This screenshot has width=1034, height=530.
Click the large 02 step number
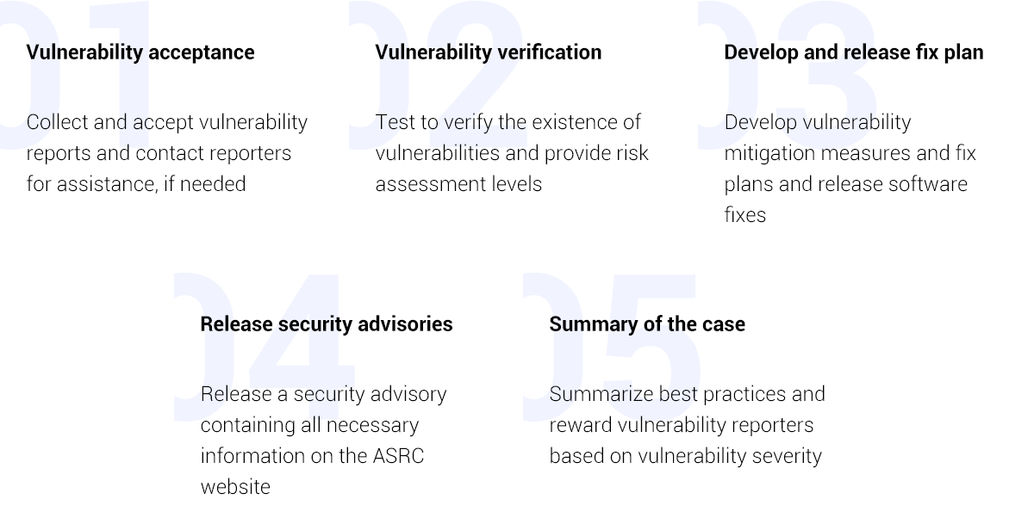pyautogui.click(x=435, y=75)
